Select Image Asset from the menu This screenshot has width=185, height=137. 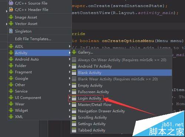pyautogui.click(x=40, y=17)
